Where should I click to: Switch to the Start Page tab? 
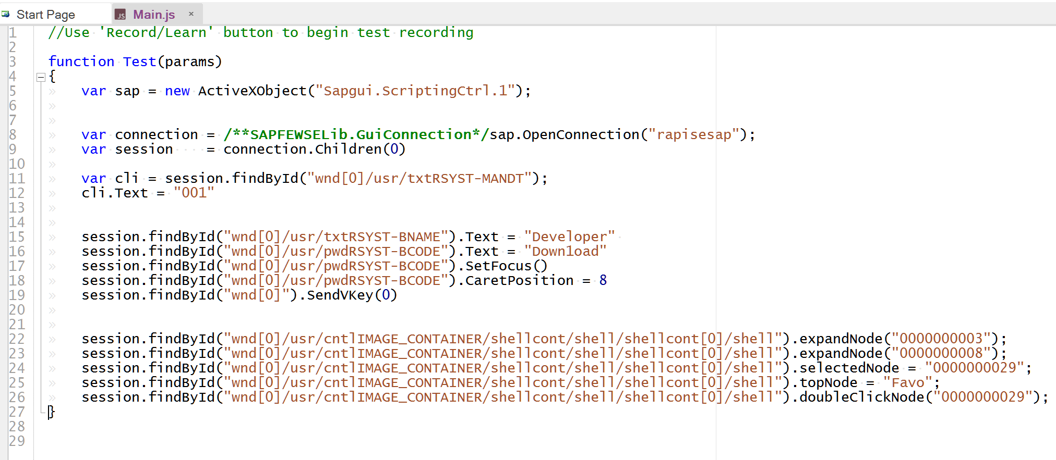pyautogui.click(x=45, y=15)
